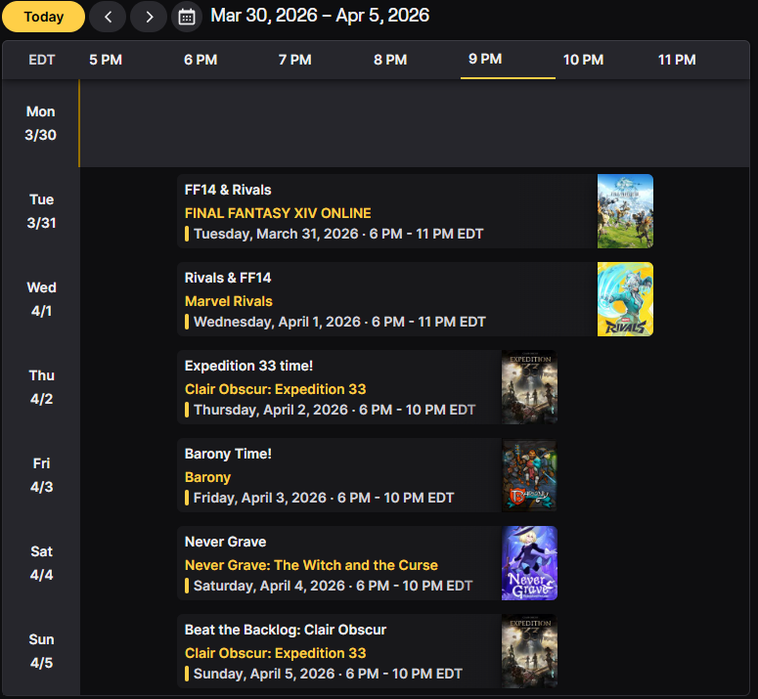Select the 9 PM time column header
This screenshot has width=758, height=699.
[485, 59]
